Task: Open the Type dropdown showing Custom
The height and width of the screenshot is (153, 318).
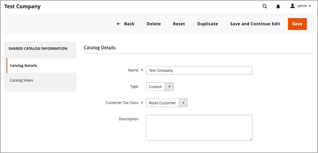Action: pyautogui.click(x=160, y=87)
